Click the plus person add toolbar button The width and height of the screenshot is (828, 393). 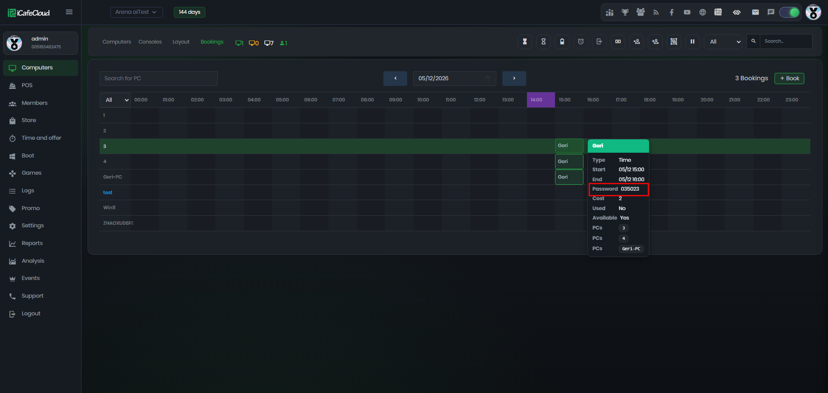(655, 41)
